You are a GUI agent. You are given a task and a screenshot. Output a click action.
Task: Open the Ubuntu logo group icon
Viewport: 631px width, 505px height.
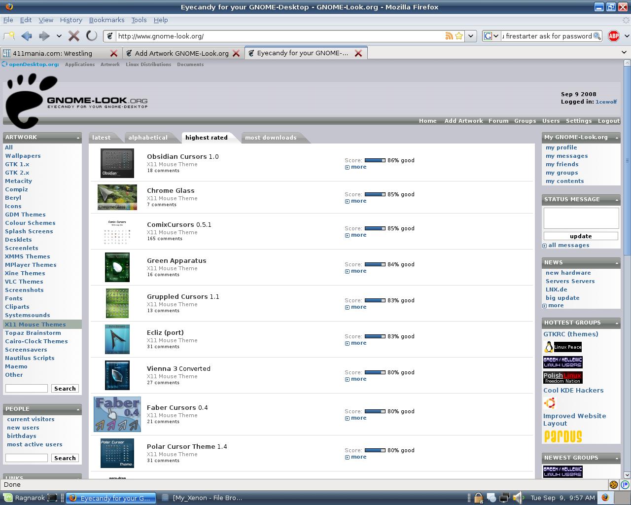click(550, 403)
